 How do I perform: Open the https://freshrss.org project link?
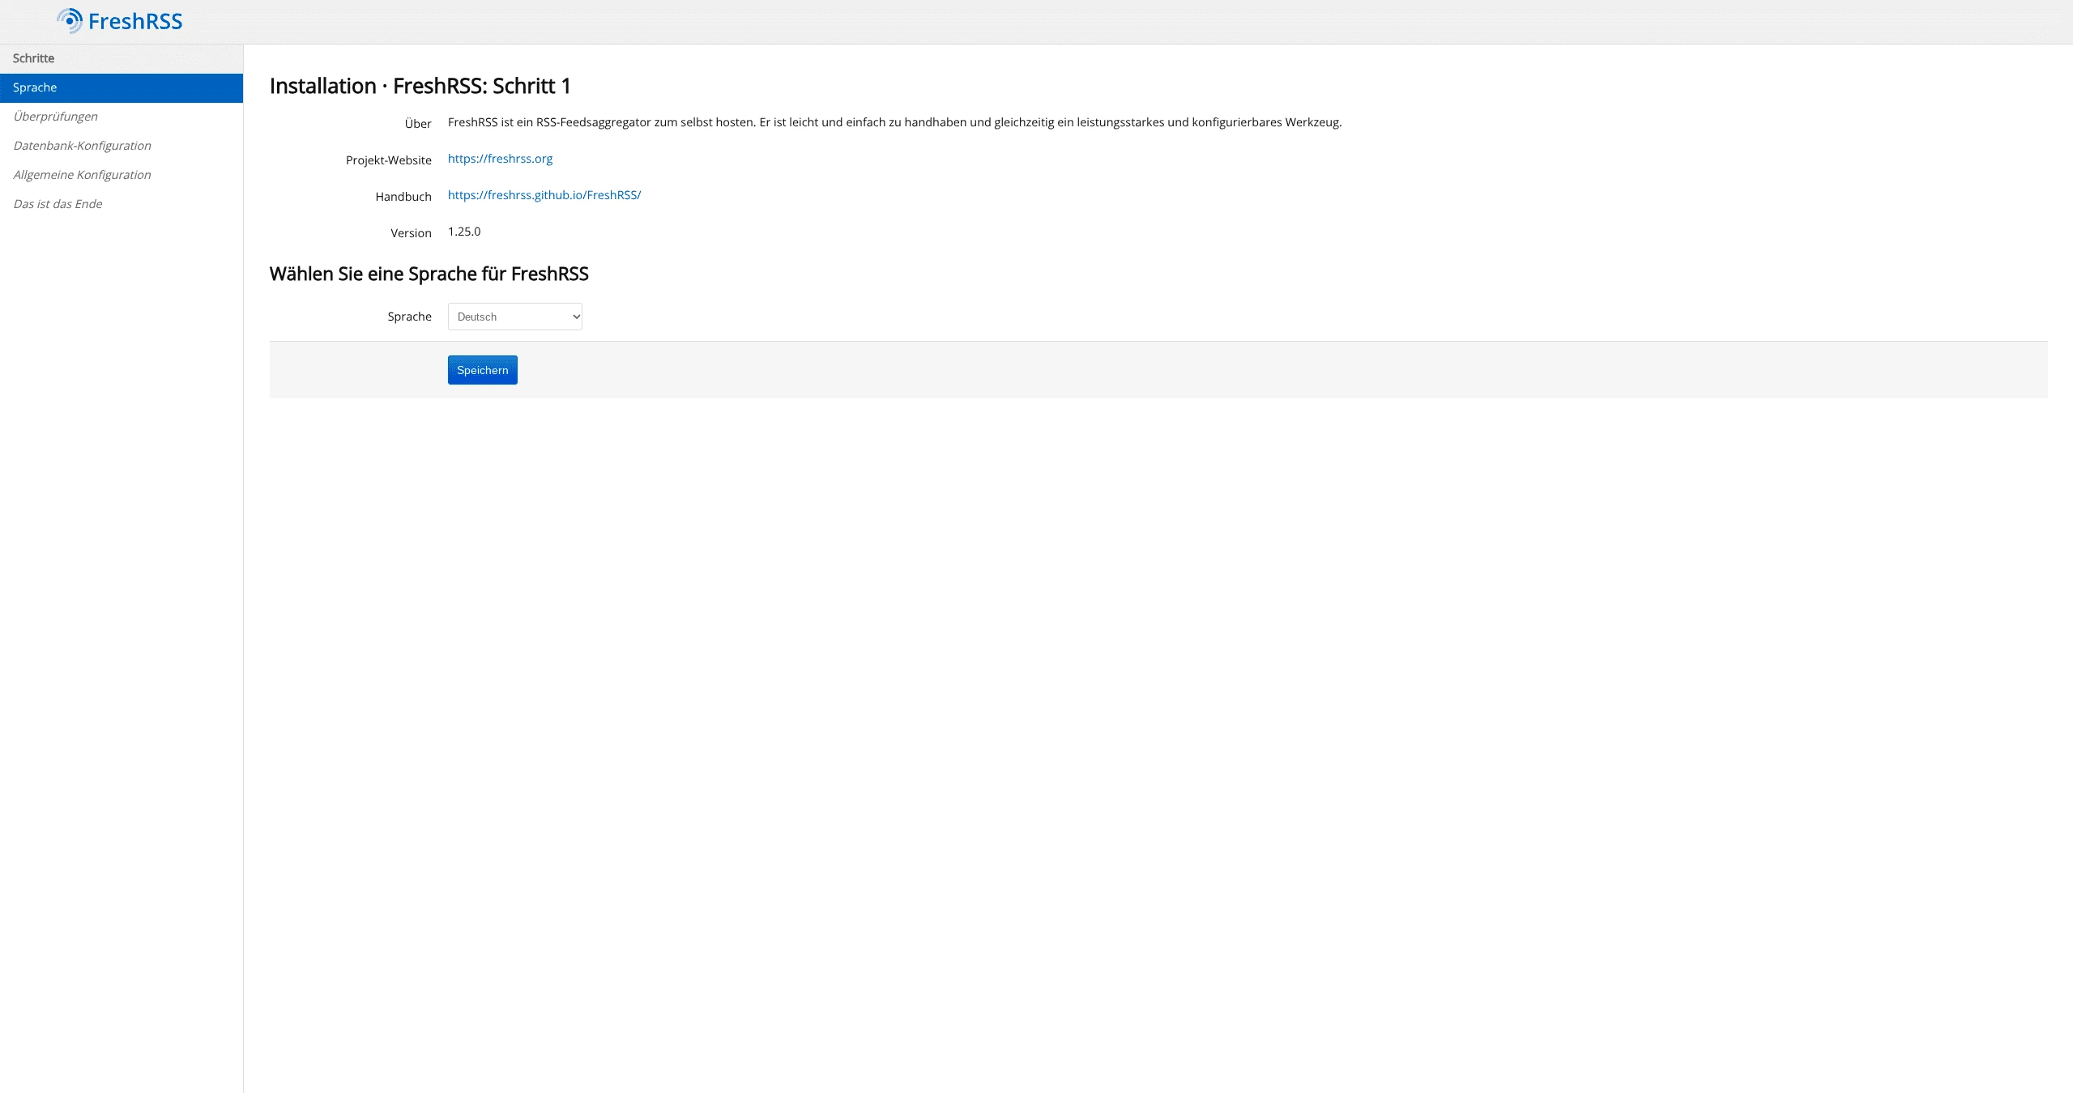click(x=500, y=159)
